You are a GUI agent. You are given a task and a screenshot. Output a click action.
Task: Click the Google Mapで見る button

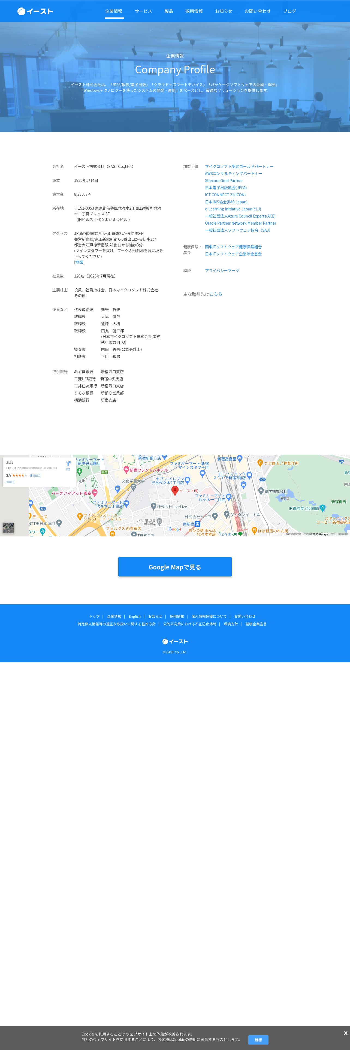[175, 567]
